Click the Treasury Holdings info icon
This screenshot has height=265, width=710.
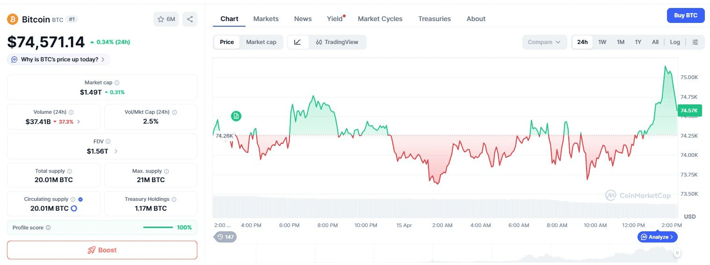(174, 199)
